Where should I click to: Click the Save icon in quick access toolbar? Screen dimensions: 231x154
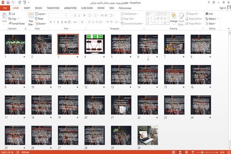(x=8, y=3)
